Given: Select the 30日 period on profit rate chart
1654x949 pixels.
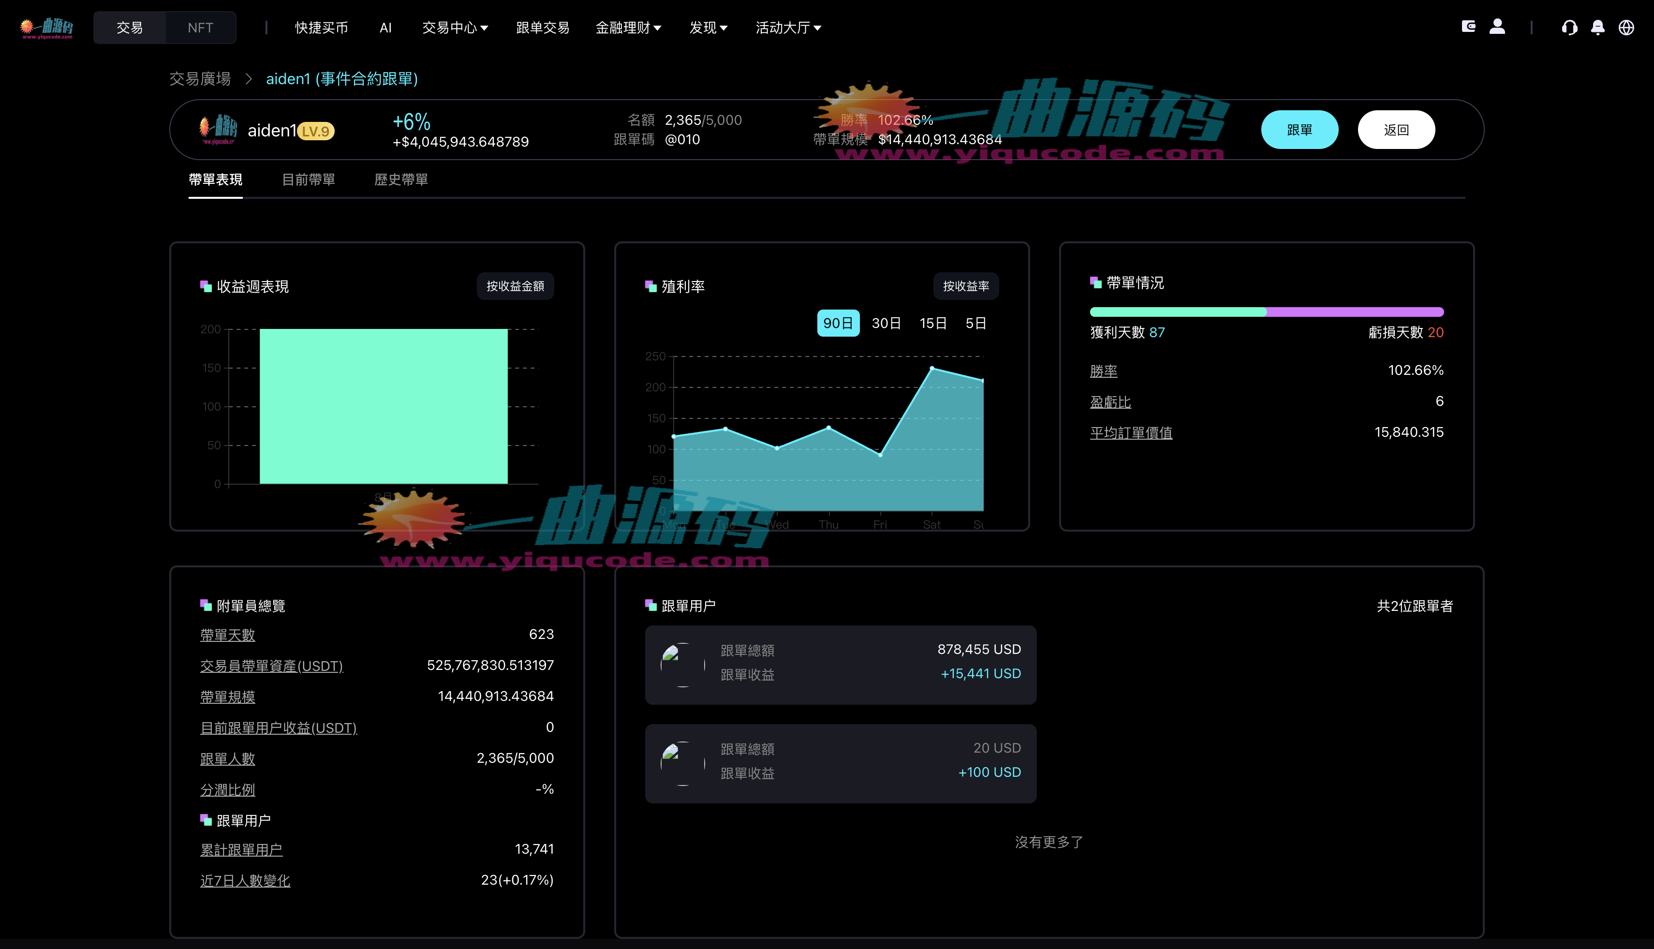Looking at the screenshot, I should click(x=886, y=323).
